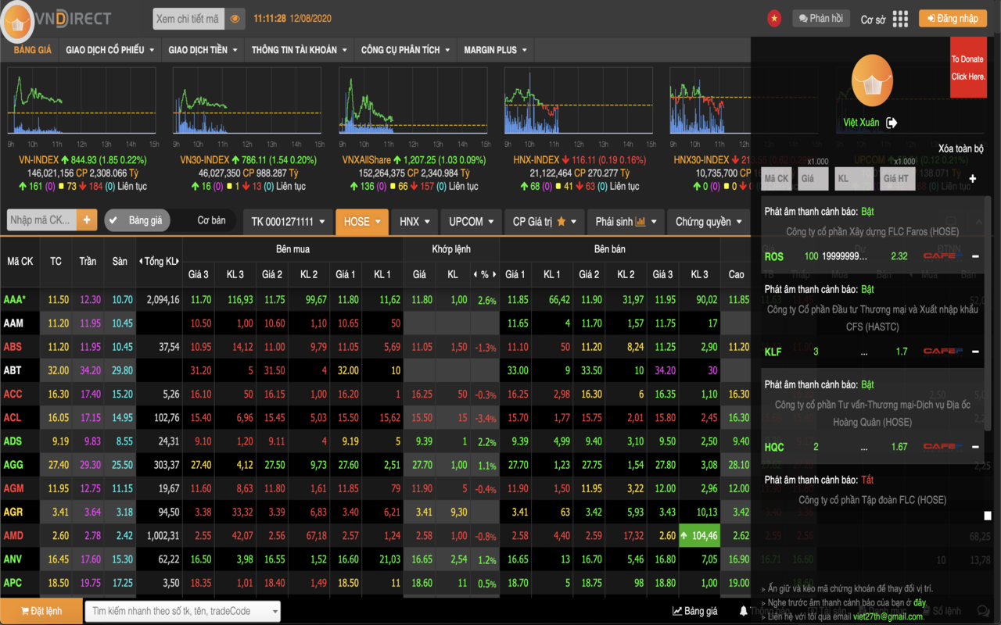1001x625 pixels.
Task: Click the Xóa toàn bộ link
Action: [x=961, y=148]
